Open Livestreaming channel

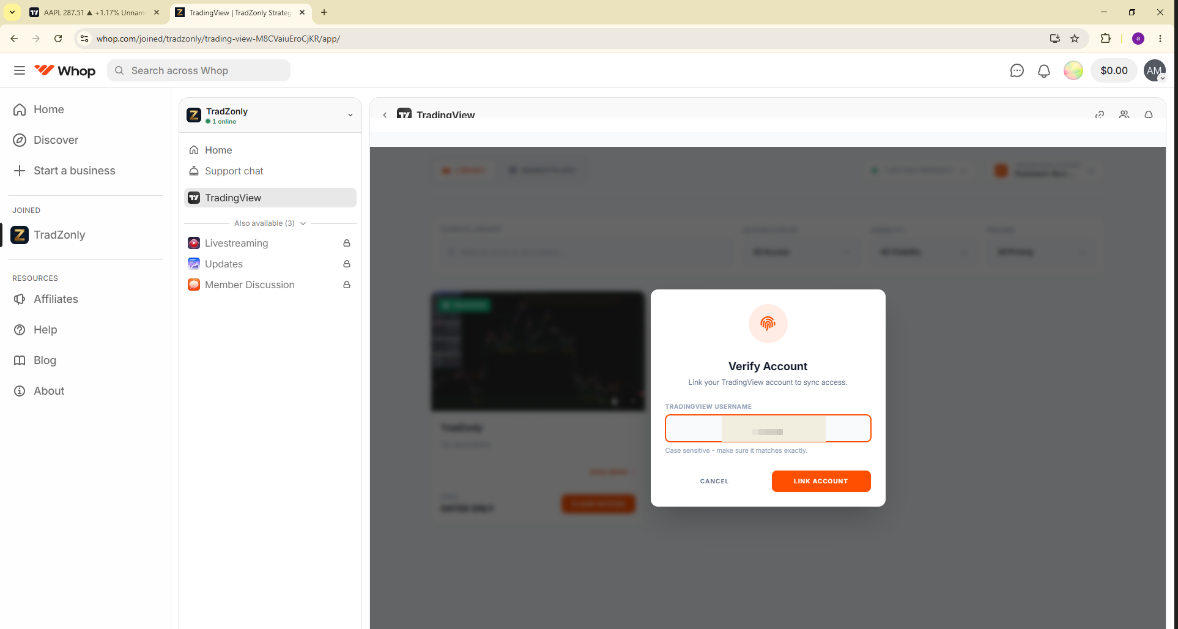coord(270,243)
